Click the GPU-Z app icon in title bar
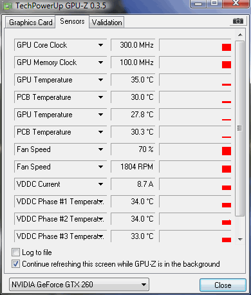Screen dimensions: 251x295 [x=8, y=6]
